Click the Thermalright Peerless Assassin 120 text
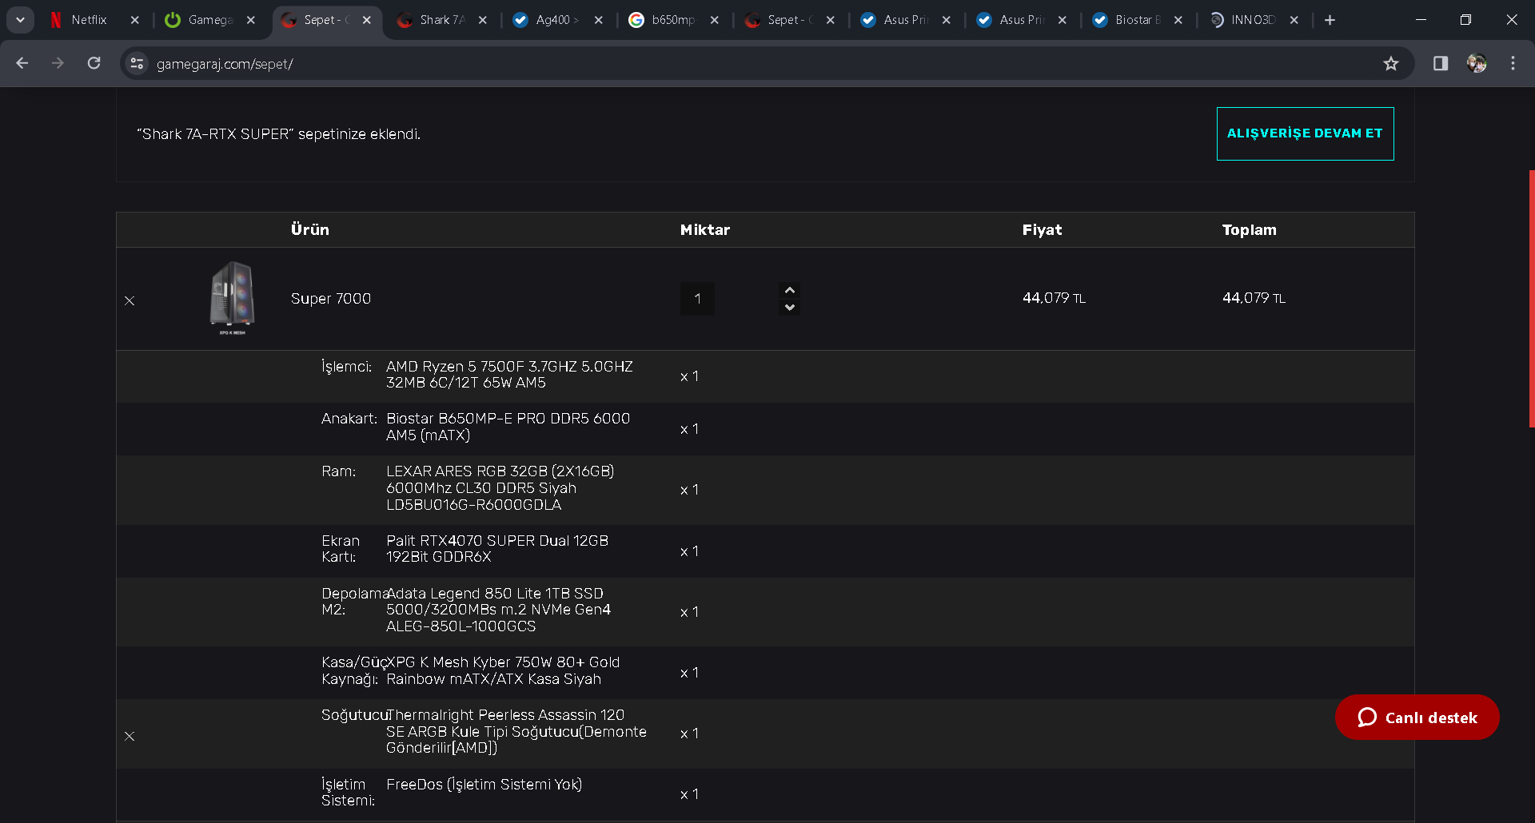Screen dimensions: 1535x823 516,731
